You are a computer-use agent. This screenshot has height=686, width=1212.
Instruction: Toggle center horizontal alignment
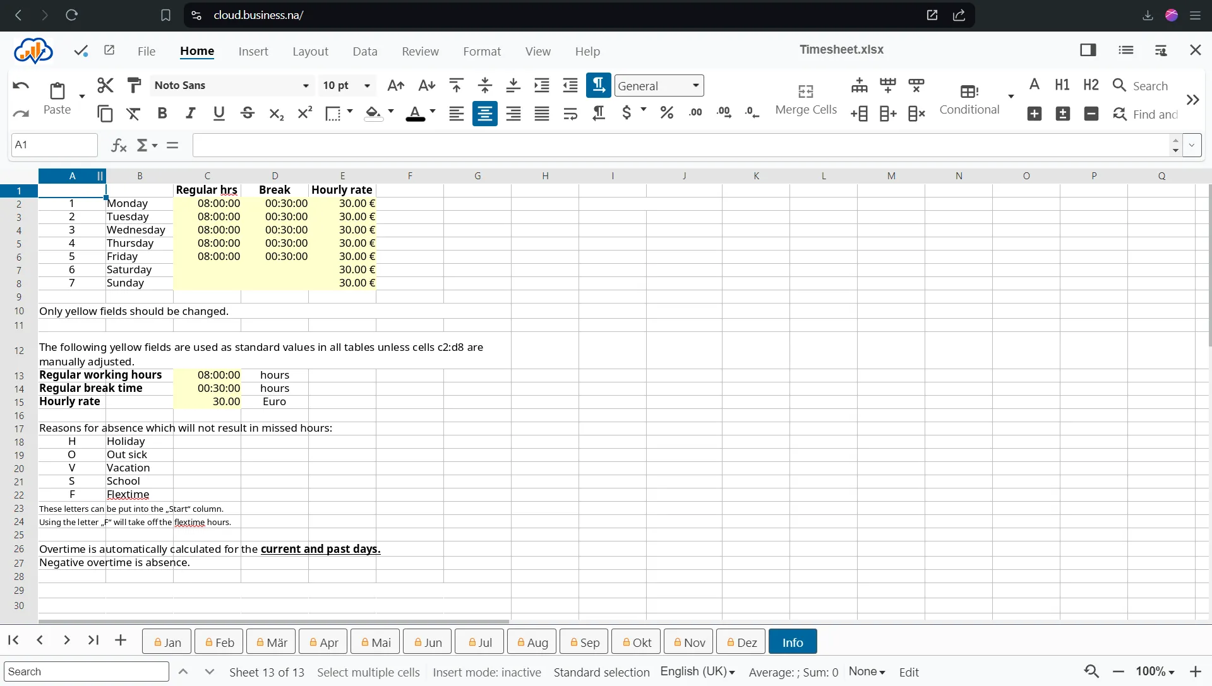(x=485, y=114)
